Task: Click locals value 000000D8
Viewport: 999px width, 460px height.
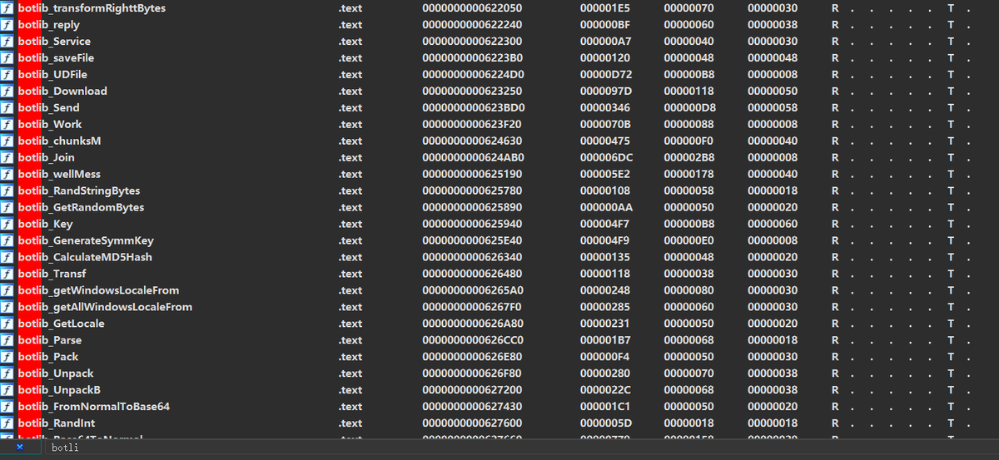Action: coord(688,107)
